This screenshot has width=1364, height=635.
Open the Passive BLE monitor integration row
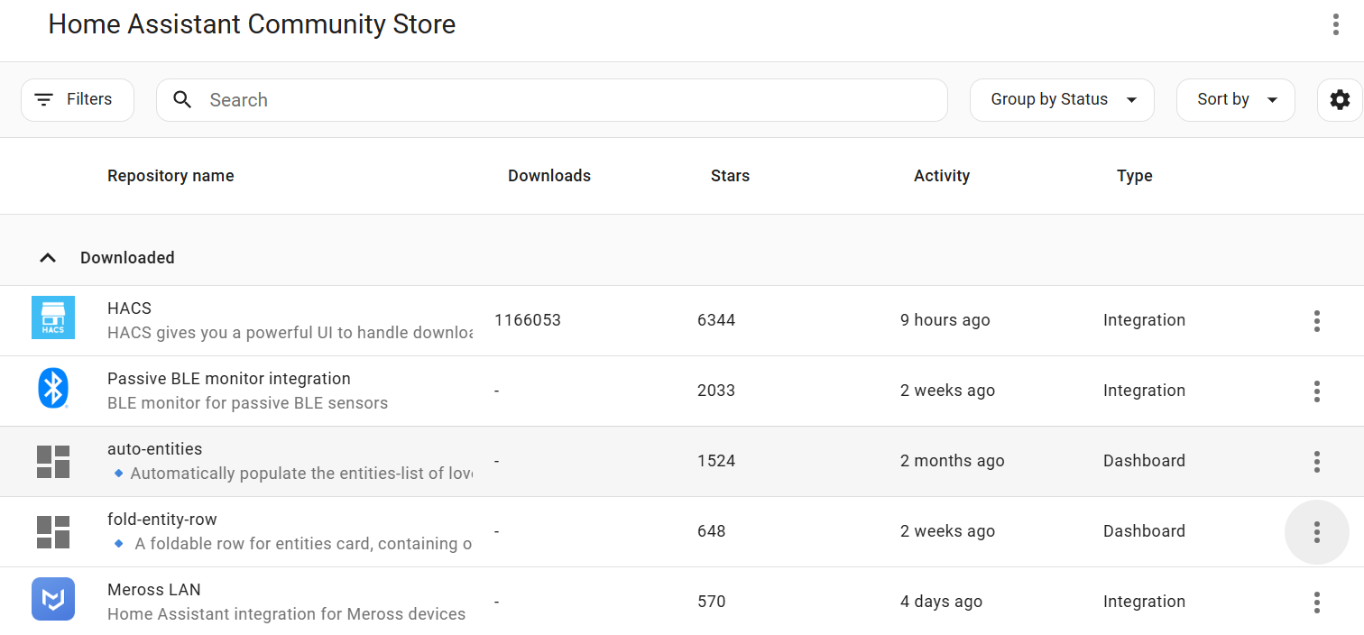(x=229, y=379)
